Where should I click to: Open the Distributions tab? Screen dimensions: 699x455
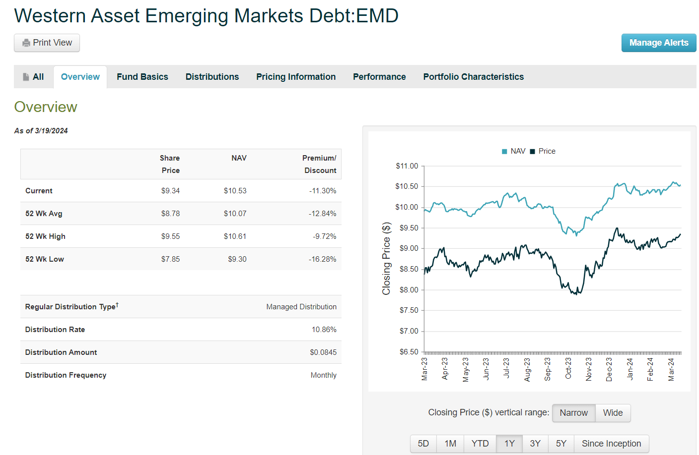click(x=212, y=77)
